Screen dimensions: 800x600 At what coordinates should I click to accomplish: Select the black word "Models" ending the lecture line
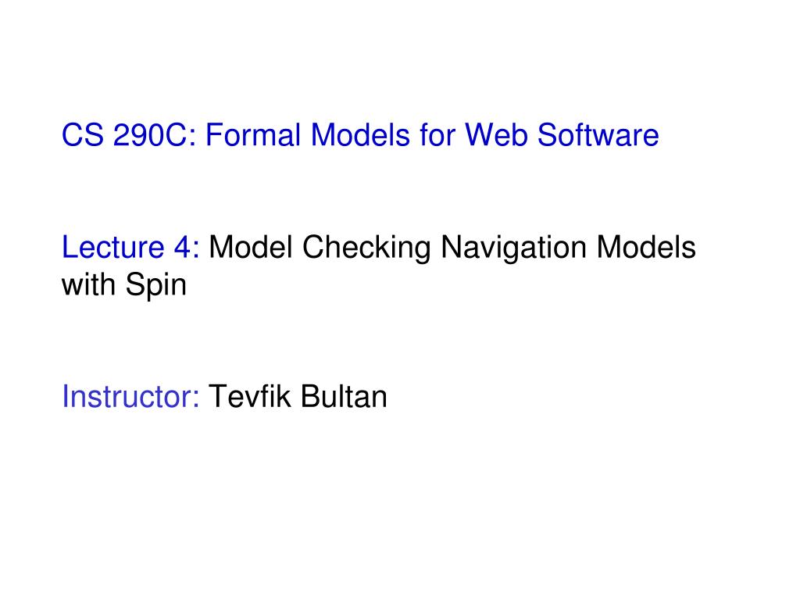646,248
